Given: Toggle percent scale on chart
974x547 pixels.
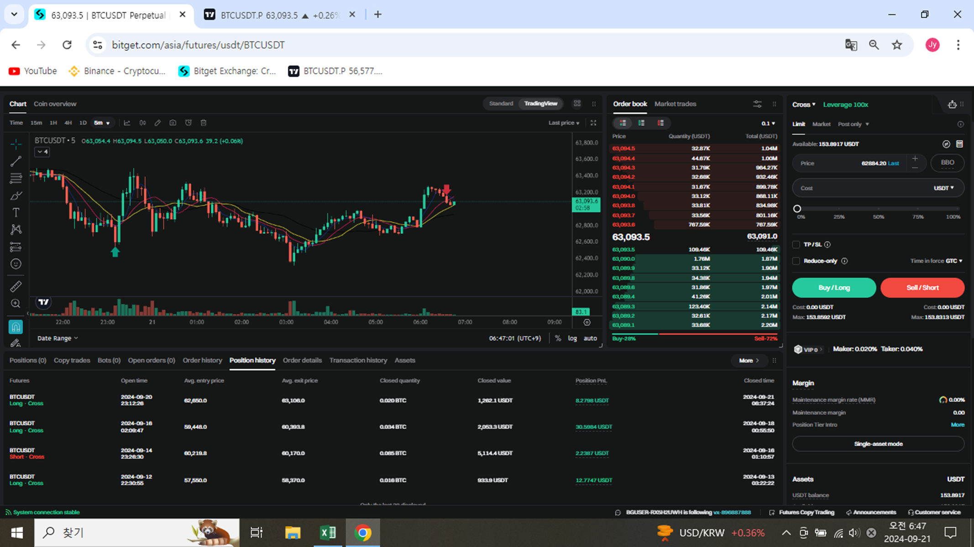Looking at the screenshot, I should [x=558, y=338].
